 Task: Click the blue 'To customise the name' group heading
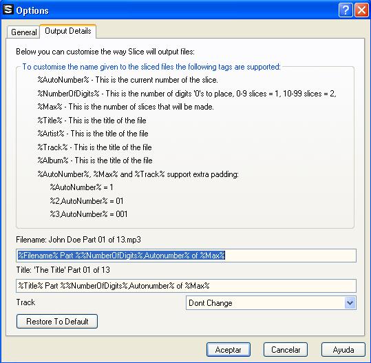pyautogui.click(x=151, y=67)
